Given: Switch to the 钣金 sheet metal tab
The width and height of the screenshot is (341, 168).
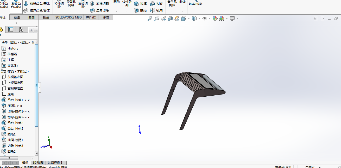Looking at the screenshot, I should pos(46,17).
